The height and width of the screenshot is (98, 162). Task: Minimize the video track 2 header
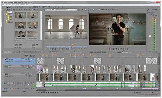[x=4, y=65]
